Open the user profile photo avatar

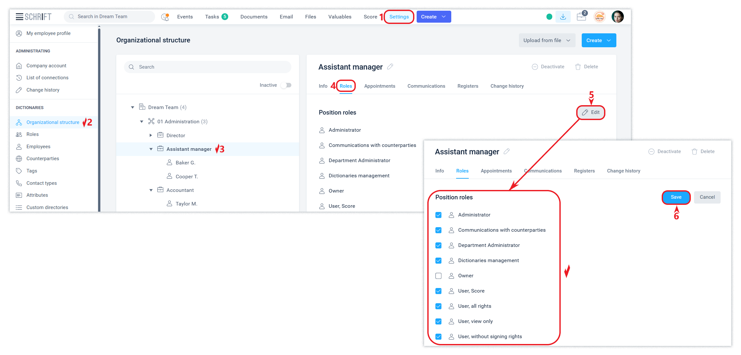618,17
